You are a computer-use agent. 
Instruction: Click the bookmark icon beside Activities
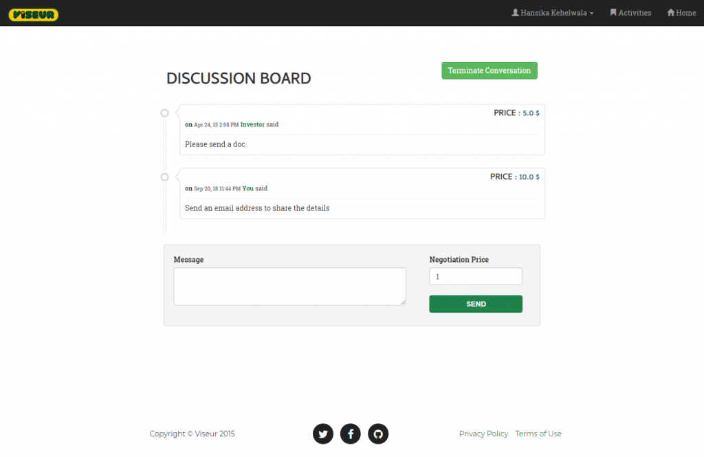click(x=613, y=12)
